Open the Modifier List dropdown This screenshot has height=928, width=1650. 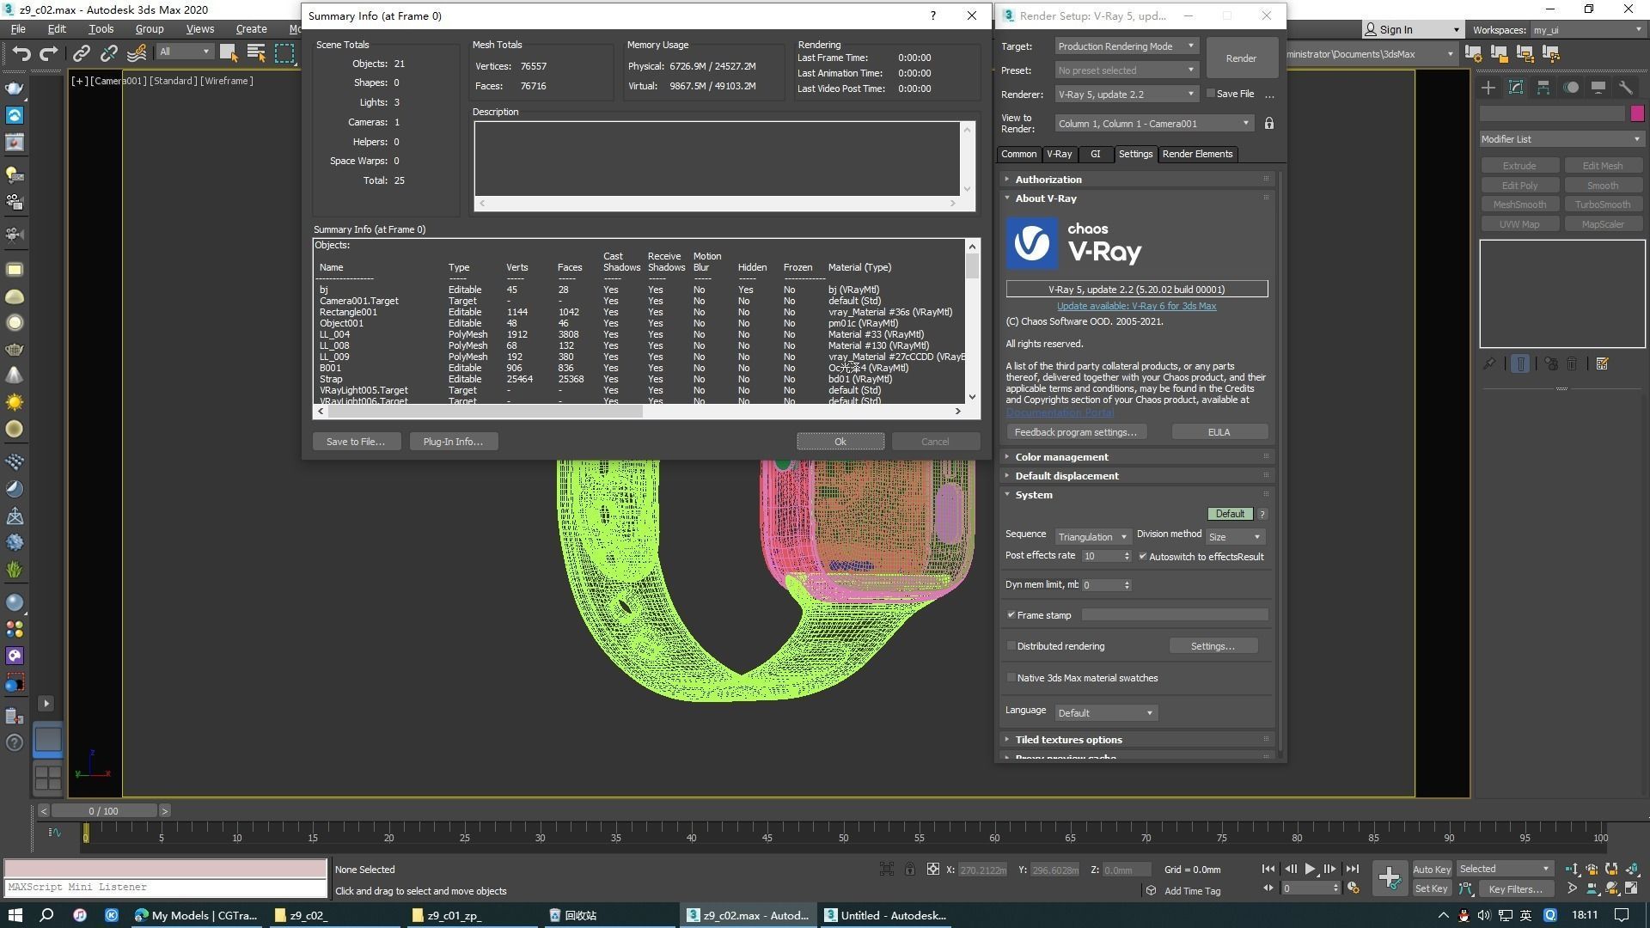tap(1561, 139)
